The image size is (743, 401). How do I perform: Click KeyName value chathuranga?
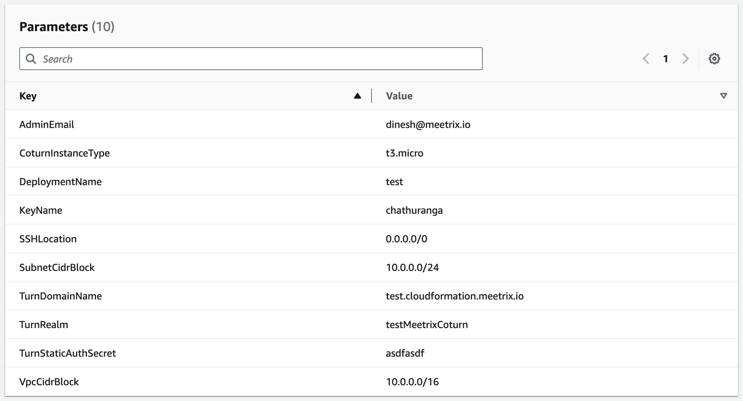pos(414,210)
